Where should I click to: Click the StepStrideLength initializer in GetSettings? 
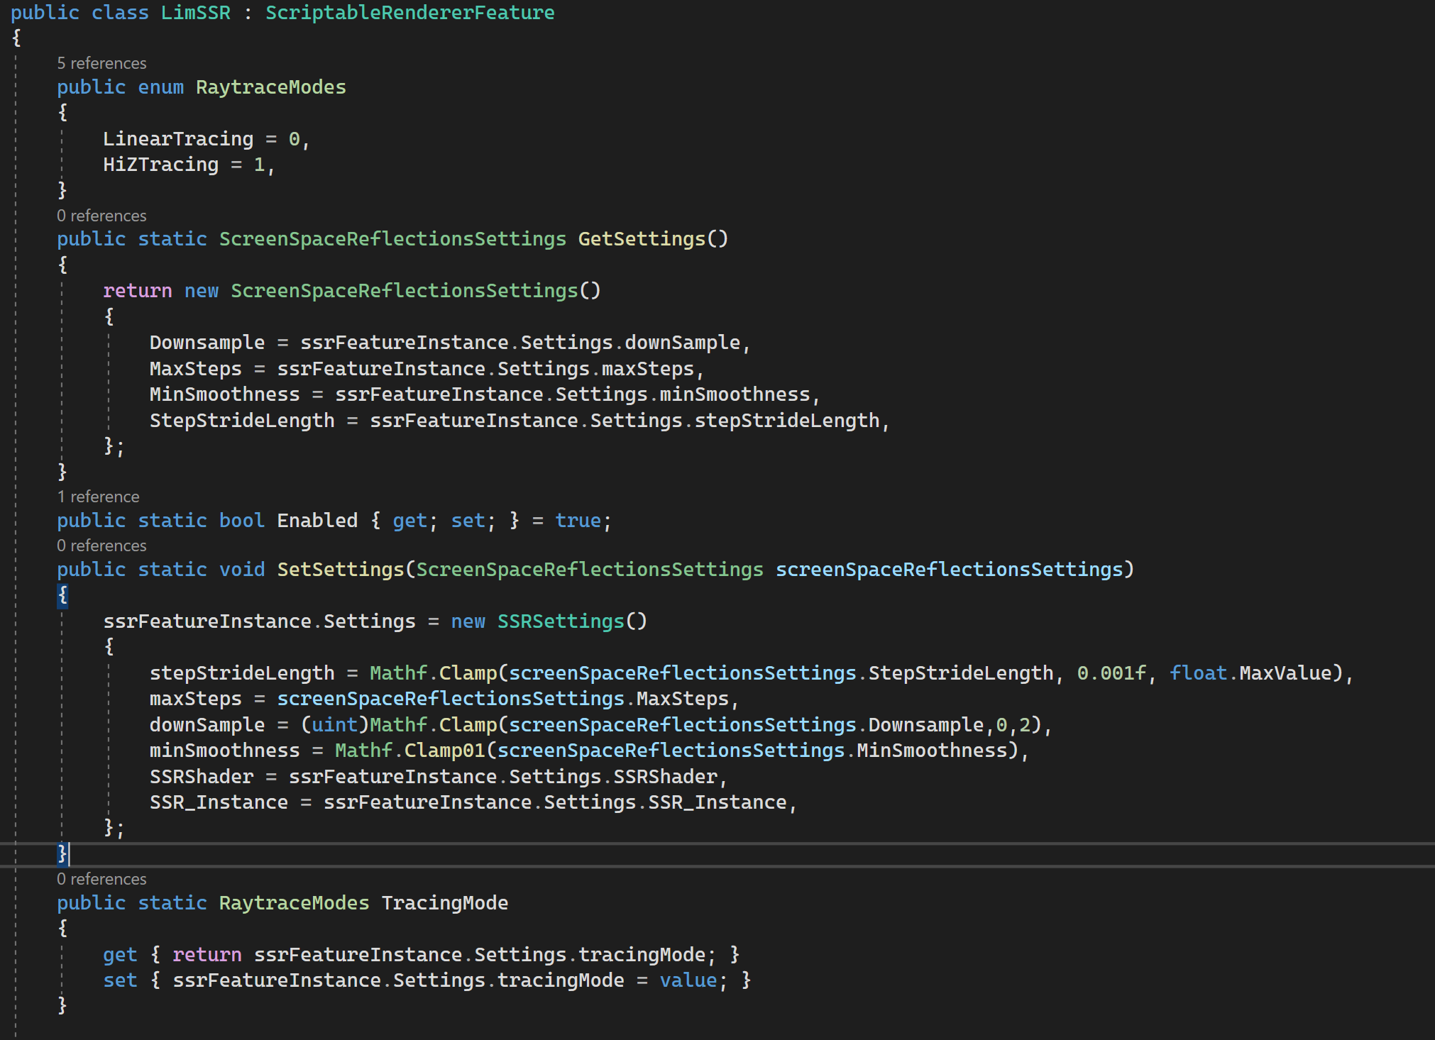click(x=241, y=421)
